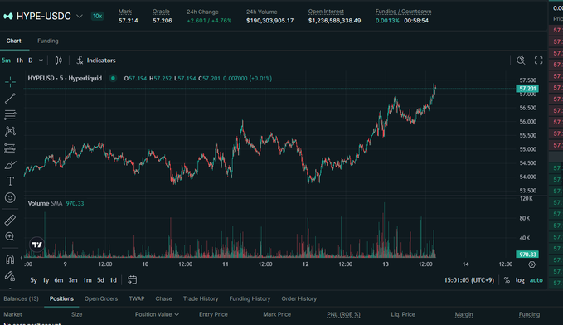Toggle percentage scale mode
This screenshot has height=325, width=563.
(x=507, y=280)
